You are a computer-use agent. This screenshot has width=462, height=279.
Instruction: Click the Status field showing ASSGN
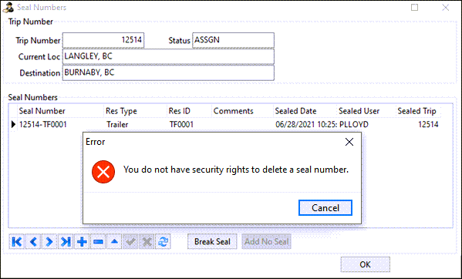(x=233, y=40)
